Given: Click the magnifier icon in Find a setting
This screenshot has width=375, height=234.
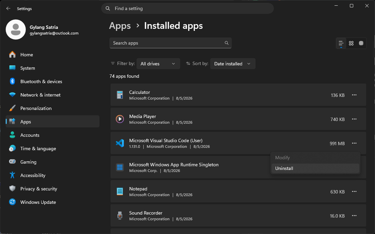Looking at the screenshot, I should (x=108, y=8).
